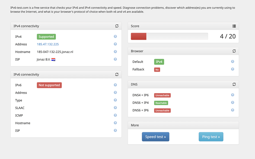Image resolution: width=255 pixels, height=159 pixels.
Task: Click help icon beside IPv4 Address
Action: click(x=115, y=44)
